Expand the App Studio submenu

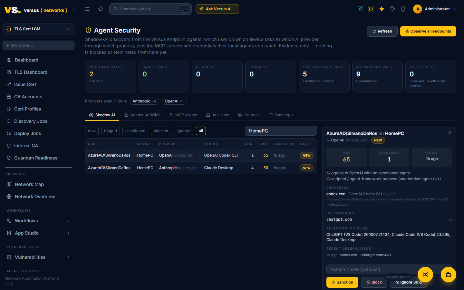pos(38,233)
